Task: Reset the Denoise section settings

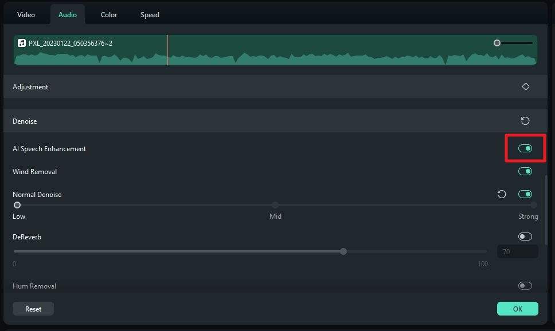Action: [525, 121]
